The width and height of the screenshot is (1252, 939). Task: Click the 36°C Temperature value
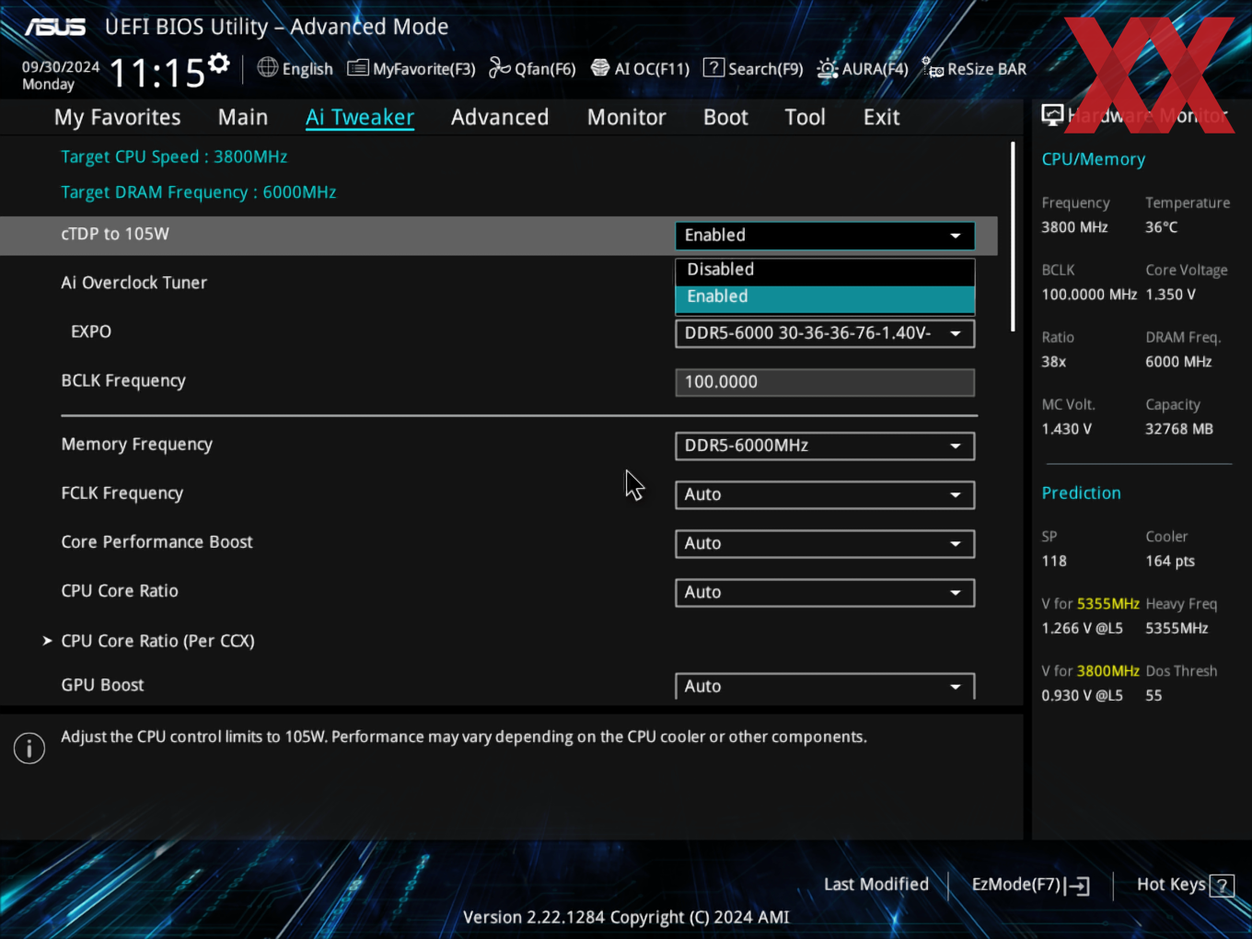pyautogui.click(x=1162, y=227)
